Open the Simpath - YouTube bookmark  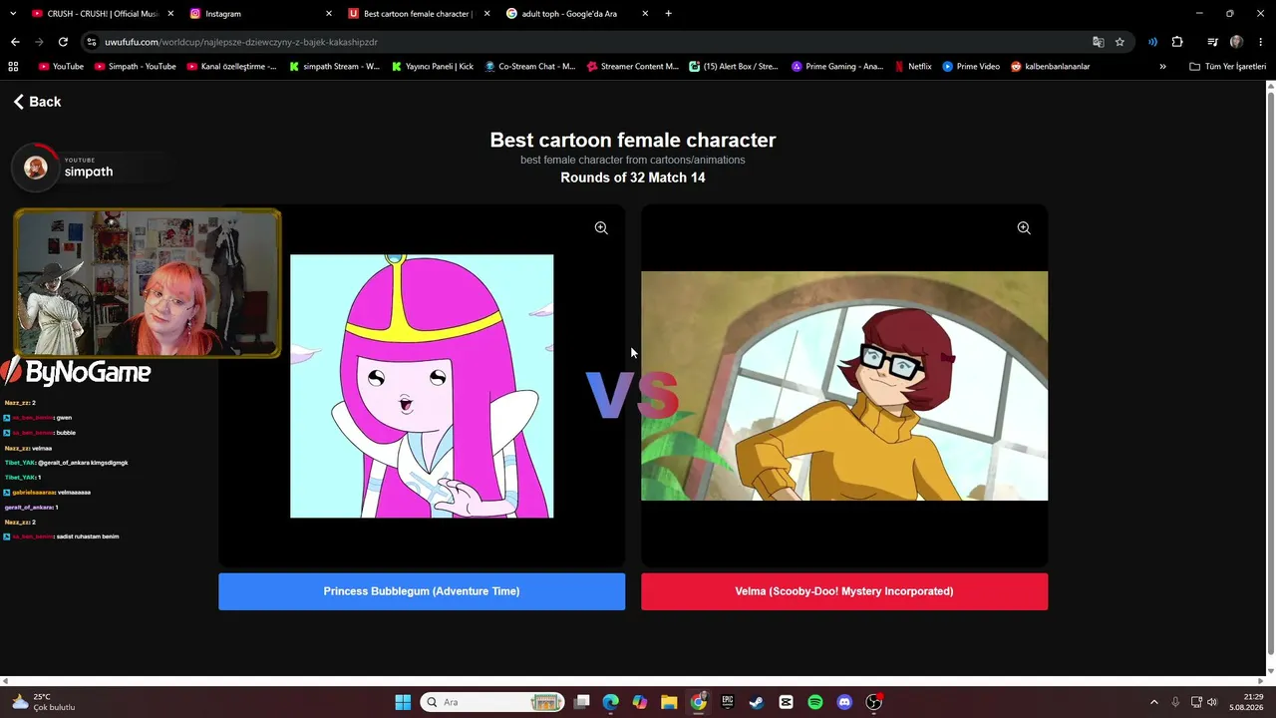pyautogui.click(x=136, y=67)
